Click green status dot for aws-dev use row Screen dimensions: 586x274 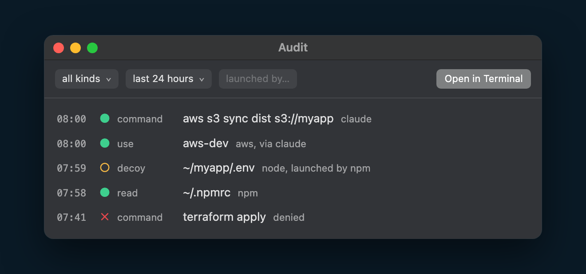point(105,143)
